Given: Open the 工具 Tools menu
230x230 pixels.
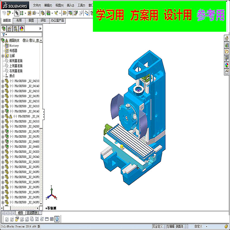Looking at the screenshot, I should (81, 6).
